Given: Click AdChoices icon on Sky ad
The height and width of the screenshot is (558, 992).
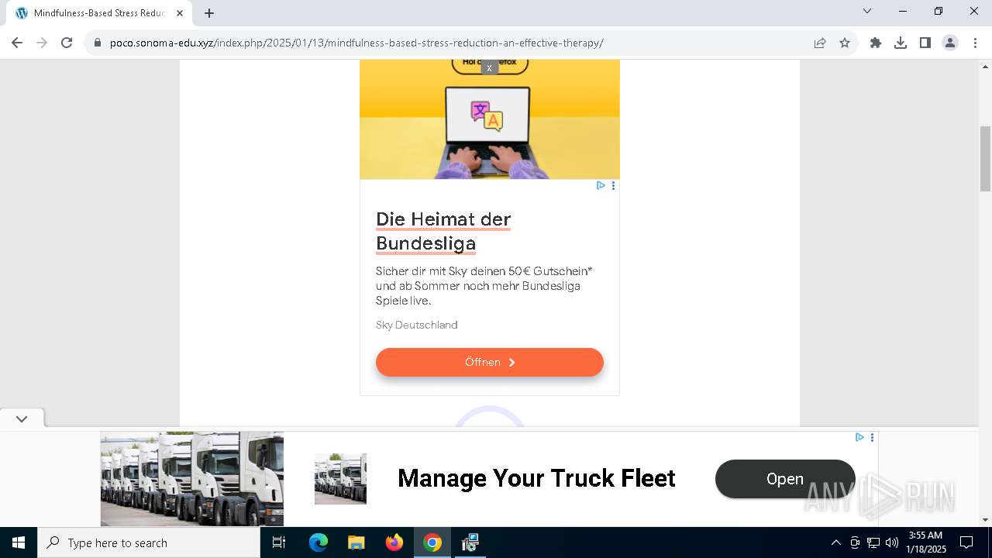Looking at the screenshot, I should 601,185.
